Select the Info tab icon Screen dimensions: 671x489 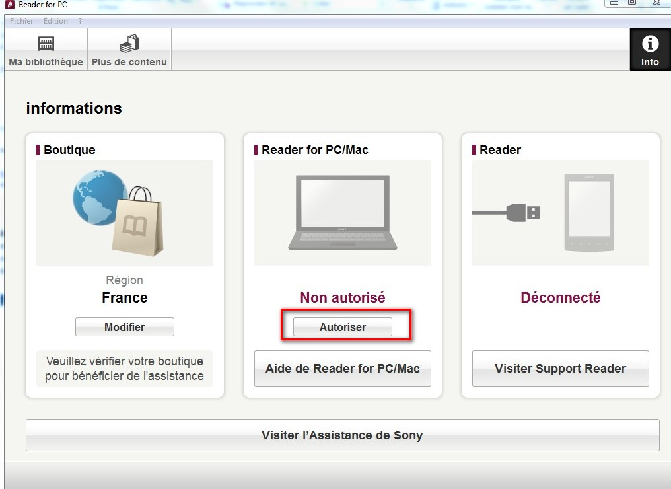[650, 50]
